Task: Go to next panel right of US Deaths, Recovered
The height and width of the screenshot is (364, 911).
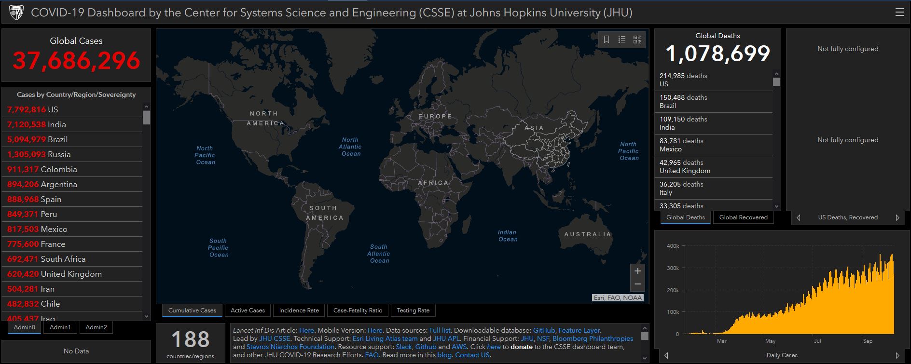Action: 897,217
